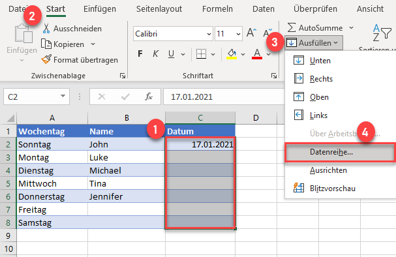Click the Kopieren copy icon
The image size is (396, 257).
click(46, 44)
